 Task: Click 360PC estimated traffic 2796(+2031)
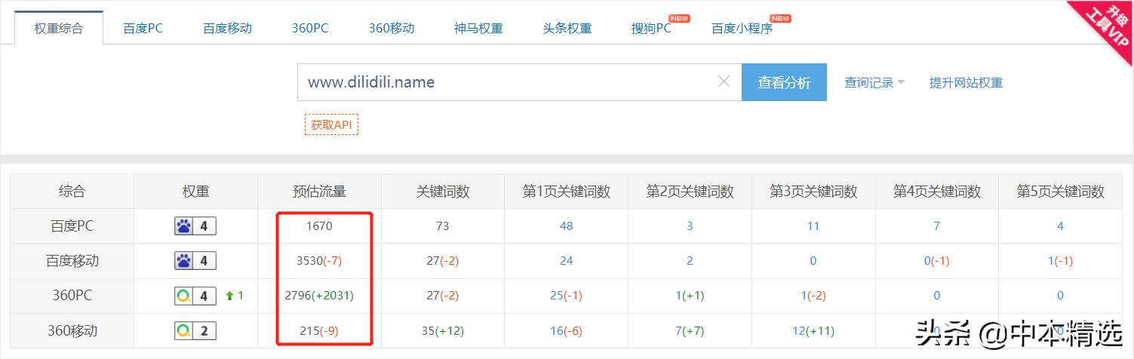point(319,296)
